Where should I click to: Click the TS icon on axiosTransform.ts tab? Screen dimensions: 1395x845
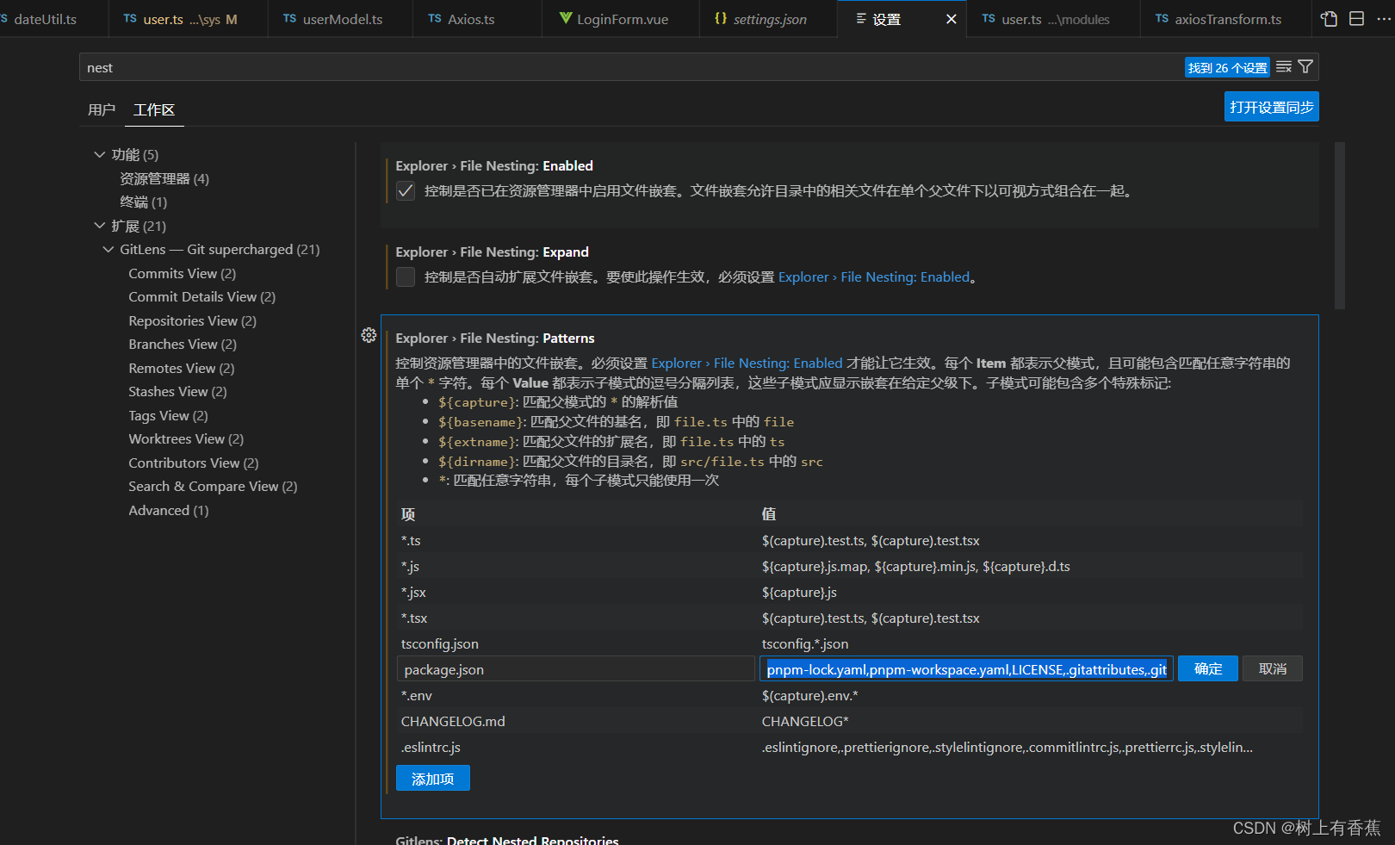[x=1160, y=17]
